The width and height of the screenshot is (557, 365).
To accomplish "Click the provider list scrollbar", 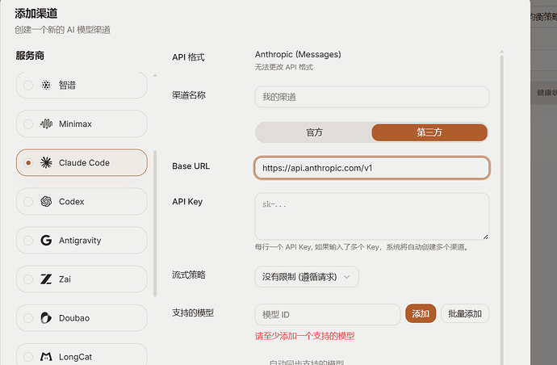I will (x=155, y=223).
